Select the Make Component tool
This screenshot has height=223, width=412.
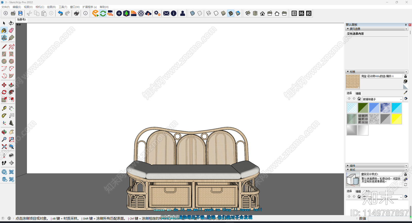coord(4,38)
